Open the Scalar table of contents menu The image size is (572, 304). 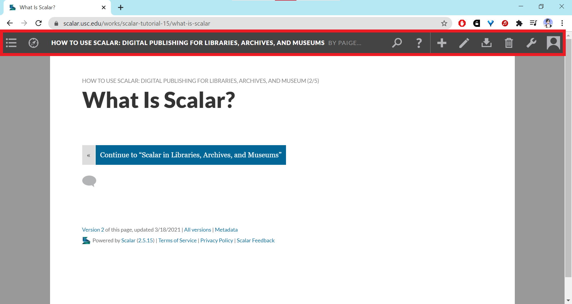click(x=11, y=43)
